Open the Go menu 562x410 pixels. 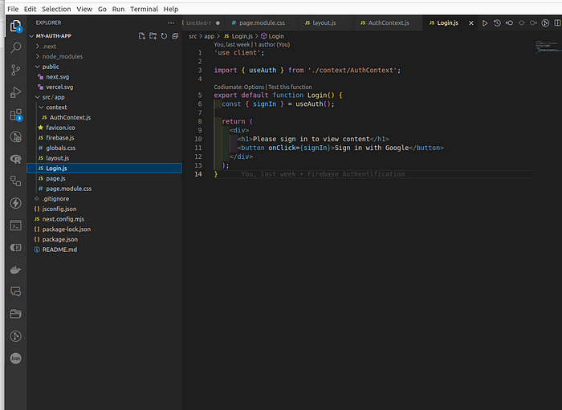[102, 9]
